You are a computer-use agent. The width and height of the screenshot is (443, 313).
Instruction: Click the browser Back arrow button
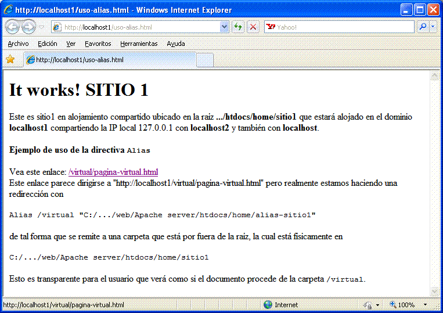[13, 27]
